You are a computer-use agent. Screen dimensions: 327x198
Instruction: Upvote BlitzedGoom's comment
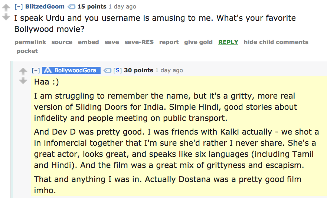pos(6,8)
